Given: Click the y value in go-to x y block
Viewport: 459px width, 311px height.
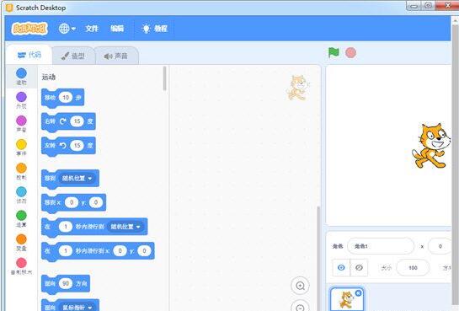Looking at the screenshot, I should pos(96,202).
